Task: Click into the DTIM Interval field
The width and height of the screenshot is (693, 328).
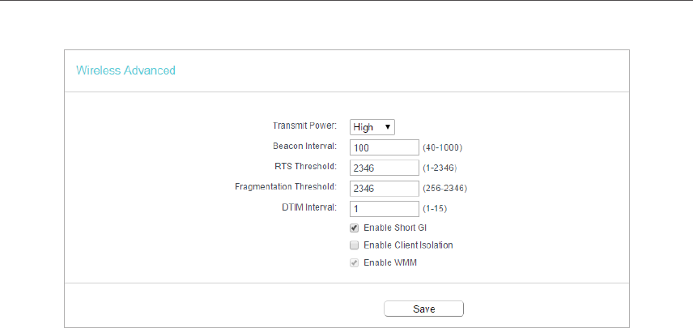Action: point(384,209)
